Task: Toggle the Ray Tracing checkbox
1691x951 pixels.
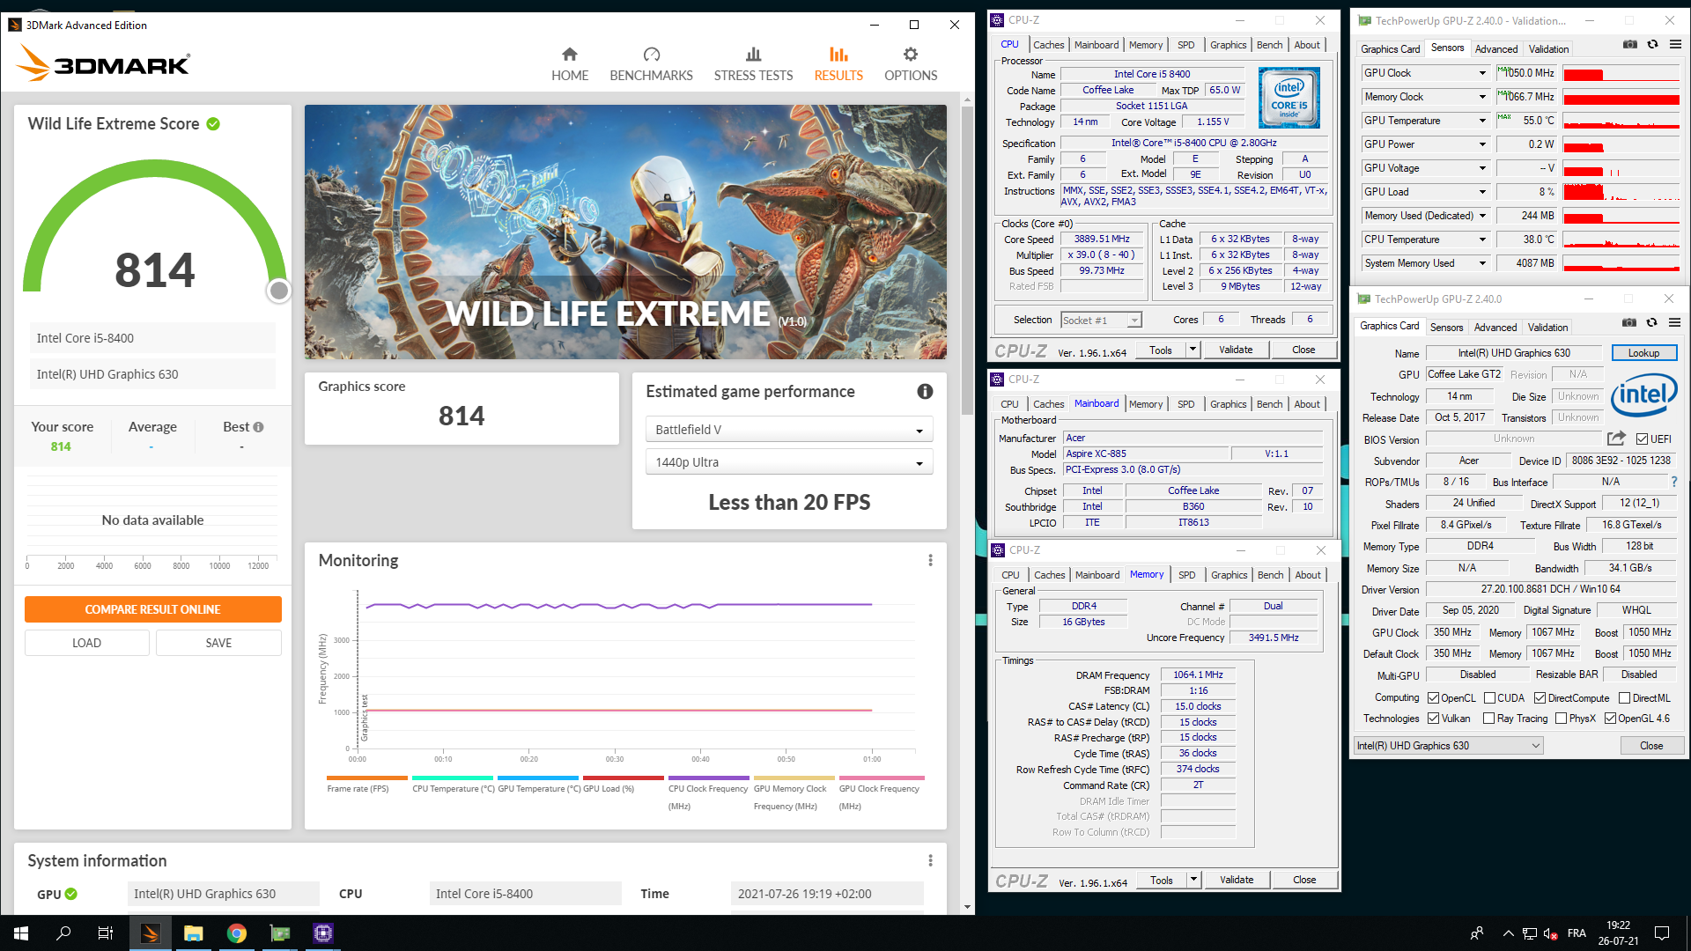Action: 1488,719
